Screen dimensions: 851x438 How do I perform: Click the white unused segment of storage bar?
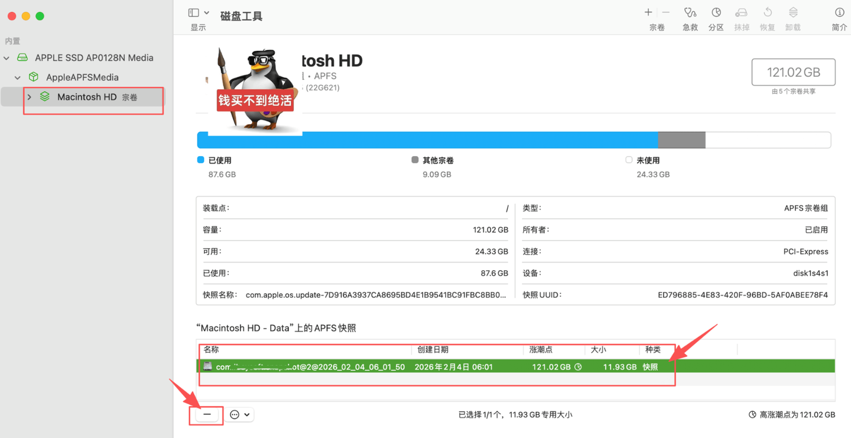click(x=768, y=140)
